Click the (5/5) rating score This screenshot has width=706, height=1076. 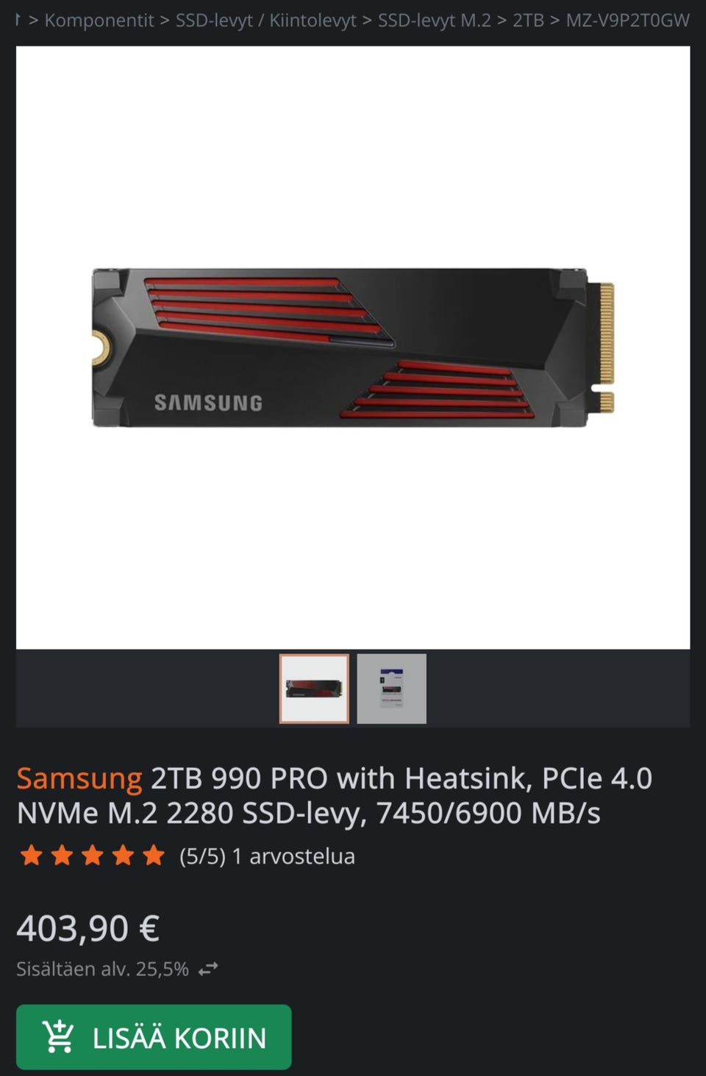202,856
